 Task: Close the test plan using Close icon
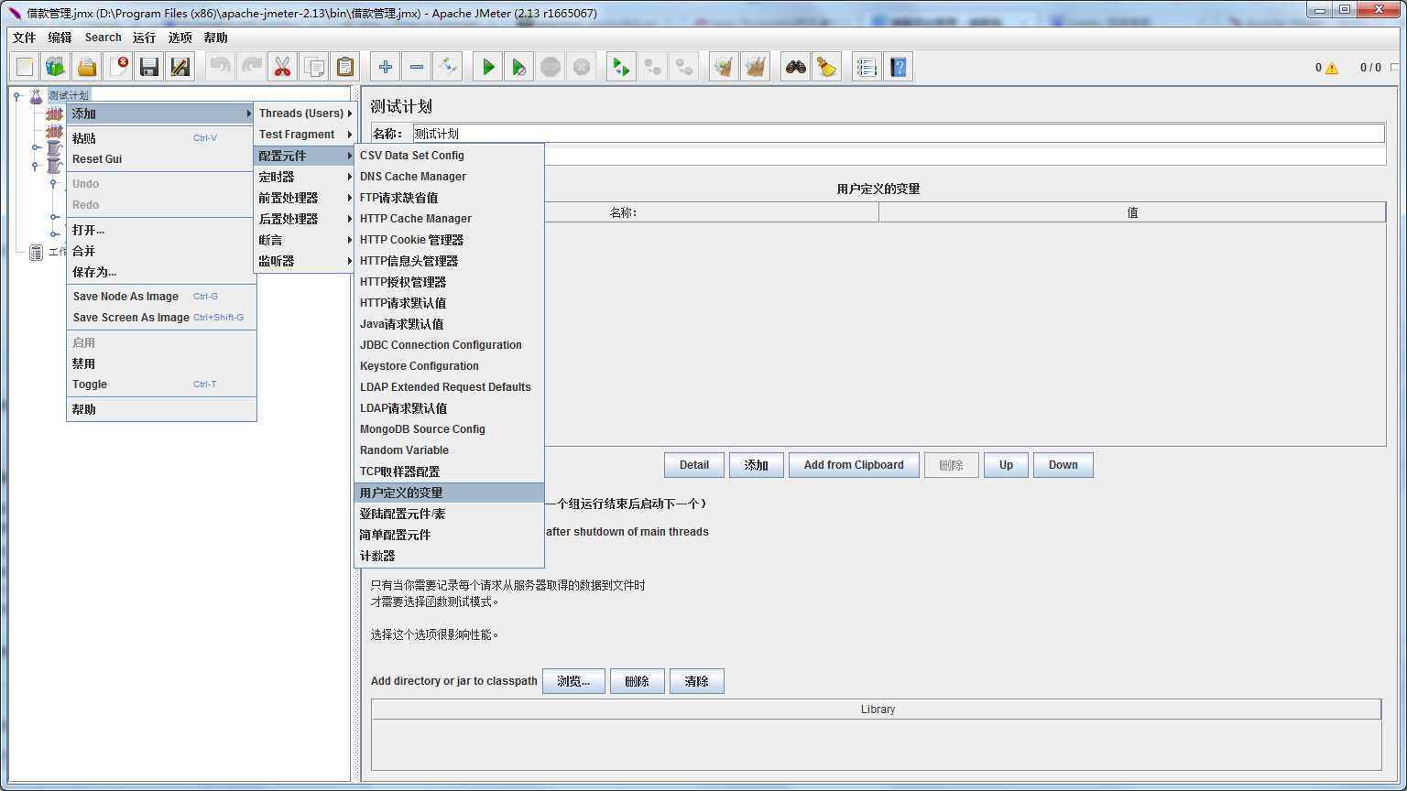click(x=118, y=67)
